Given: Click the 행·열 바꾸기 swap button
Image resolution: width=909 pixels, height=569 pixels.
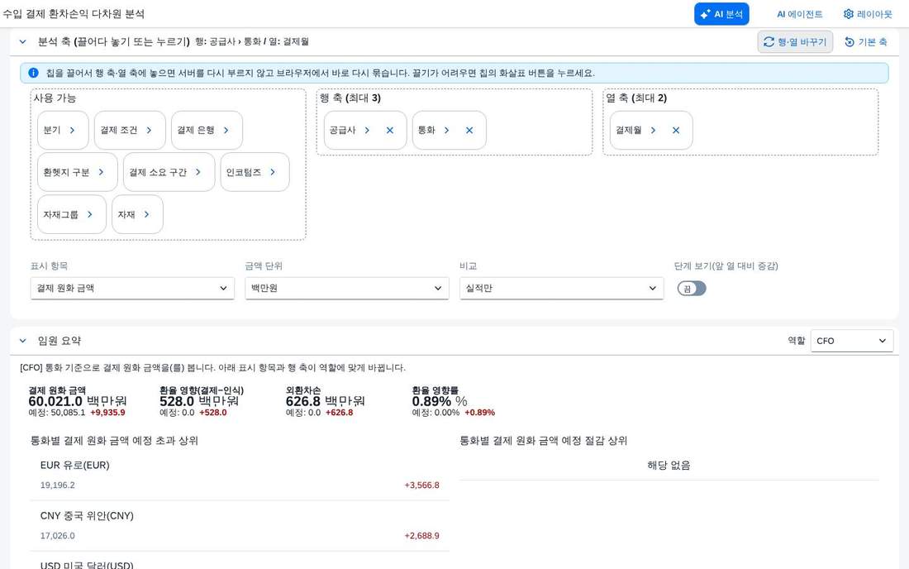Looking at the screenshot, I should pyautogui.click(x=795, y=41).
